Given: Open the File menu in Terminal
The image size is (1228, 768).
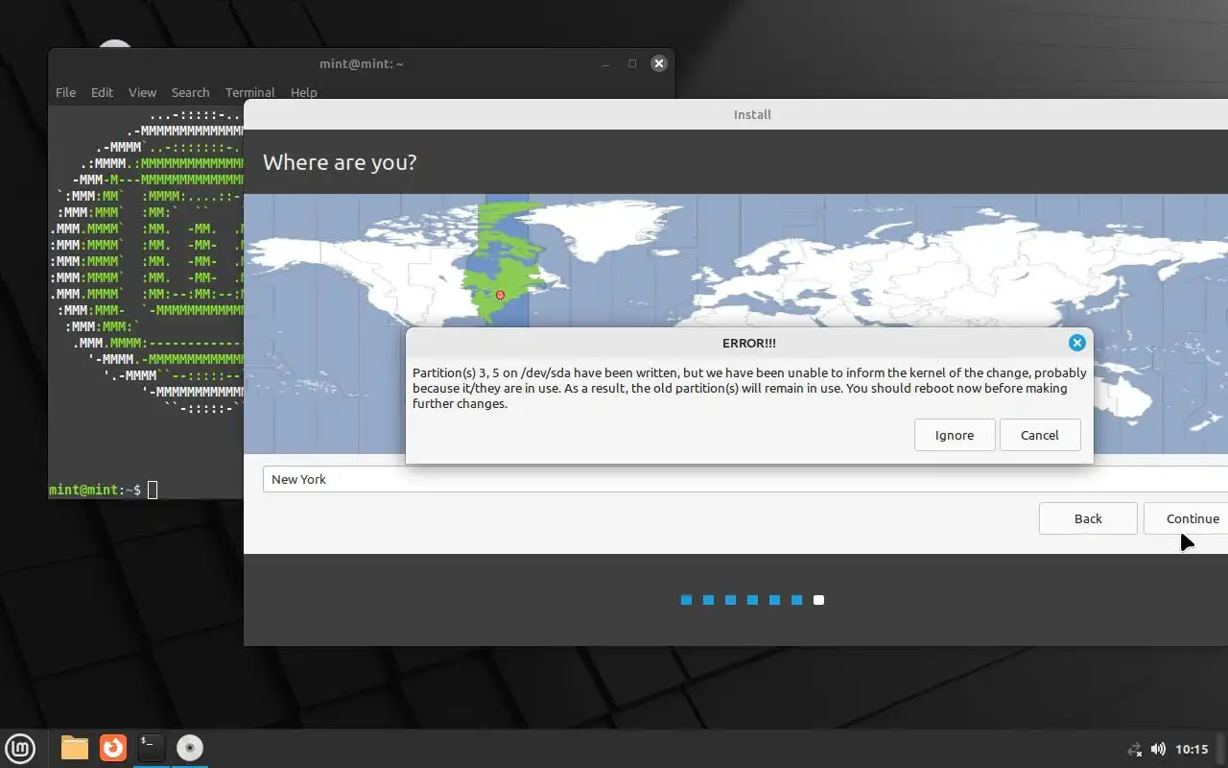Looking at the screenshot, I should tap(65, 92).
